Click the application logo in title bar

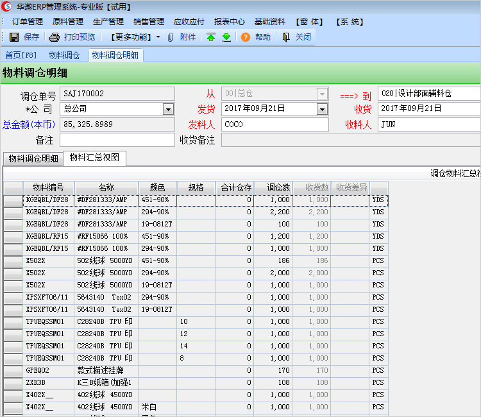pos(6,6)
